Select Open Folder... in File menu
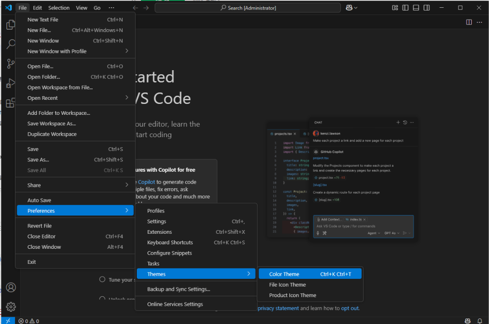 75,77
